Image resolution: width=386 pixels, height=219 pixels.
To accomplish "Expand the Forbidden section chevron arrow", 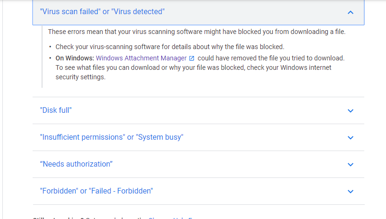I will click(350, 191).
